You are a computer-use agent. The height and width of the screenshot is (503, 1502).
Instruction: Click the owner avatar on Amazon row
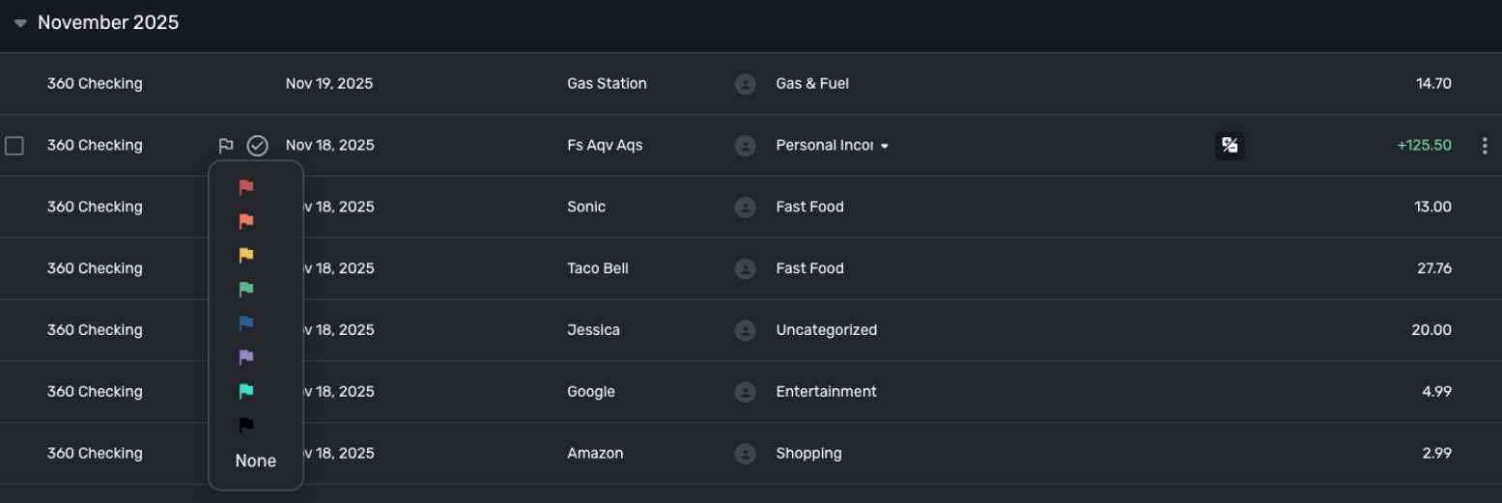click(745, 454)
